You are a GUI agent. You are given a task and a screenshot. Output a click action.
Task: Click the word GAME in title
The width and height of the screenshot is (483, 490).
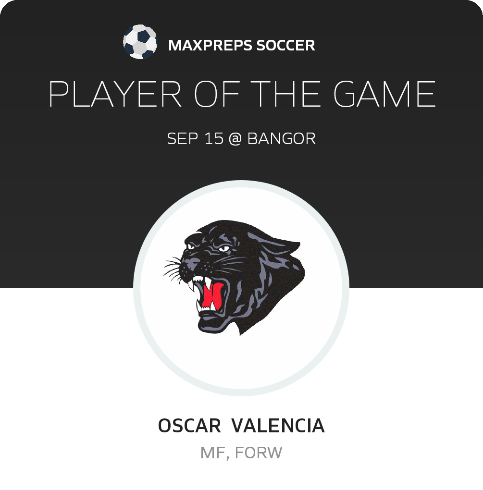tap(384, 94)
